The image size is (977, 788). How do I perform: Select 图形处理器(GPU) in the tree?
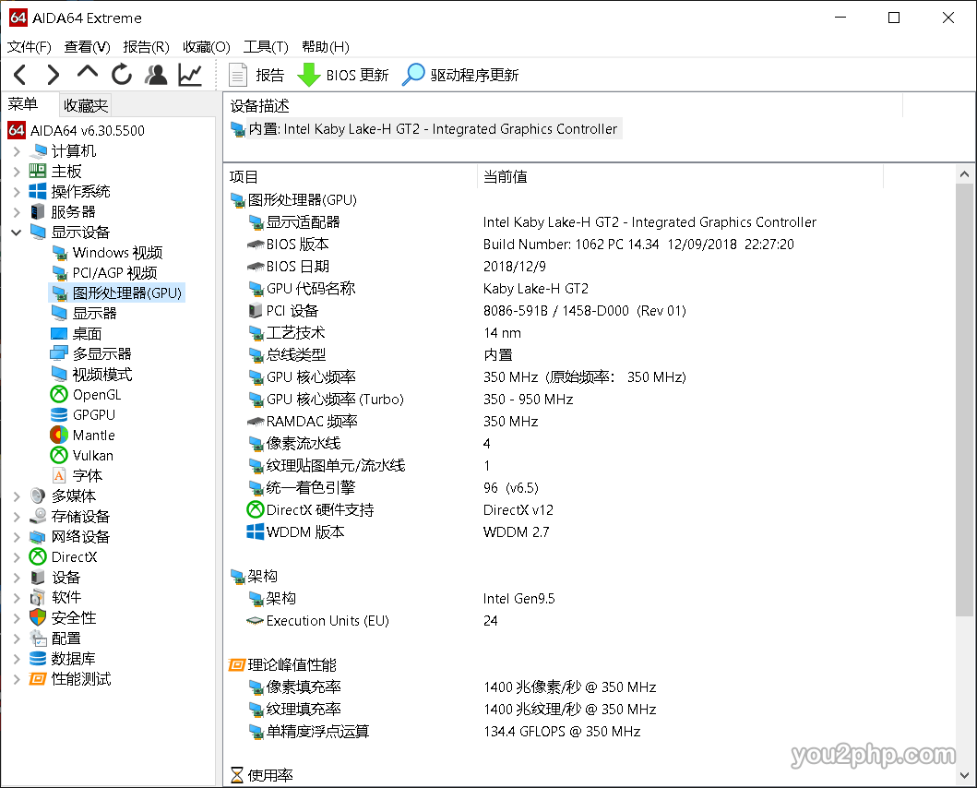(x=117, y=293)
